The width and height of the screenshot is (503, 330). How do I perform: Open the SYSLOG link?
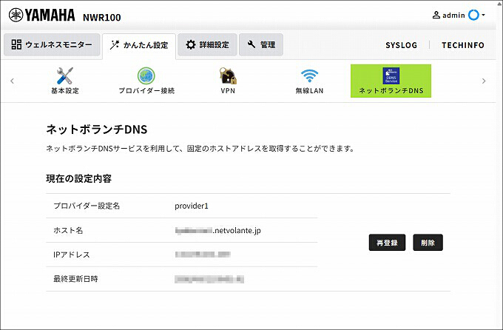coord(402,45)
